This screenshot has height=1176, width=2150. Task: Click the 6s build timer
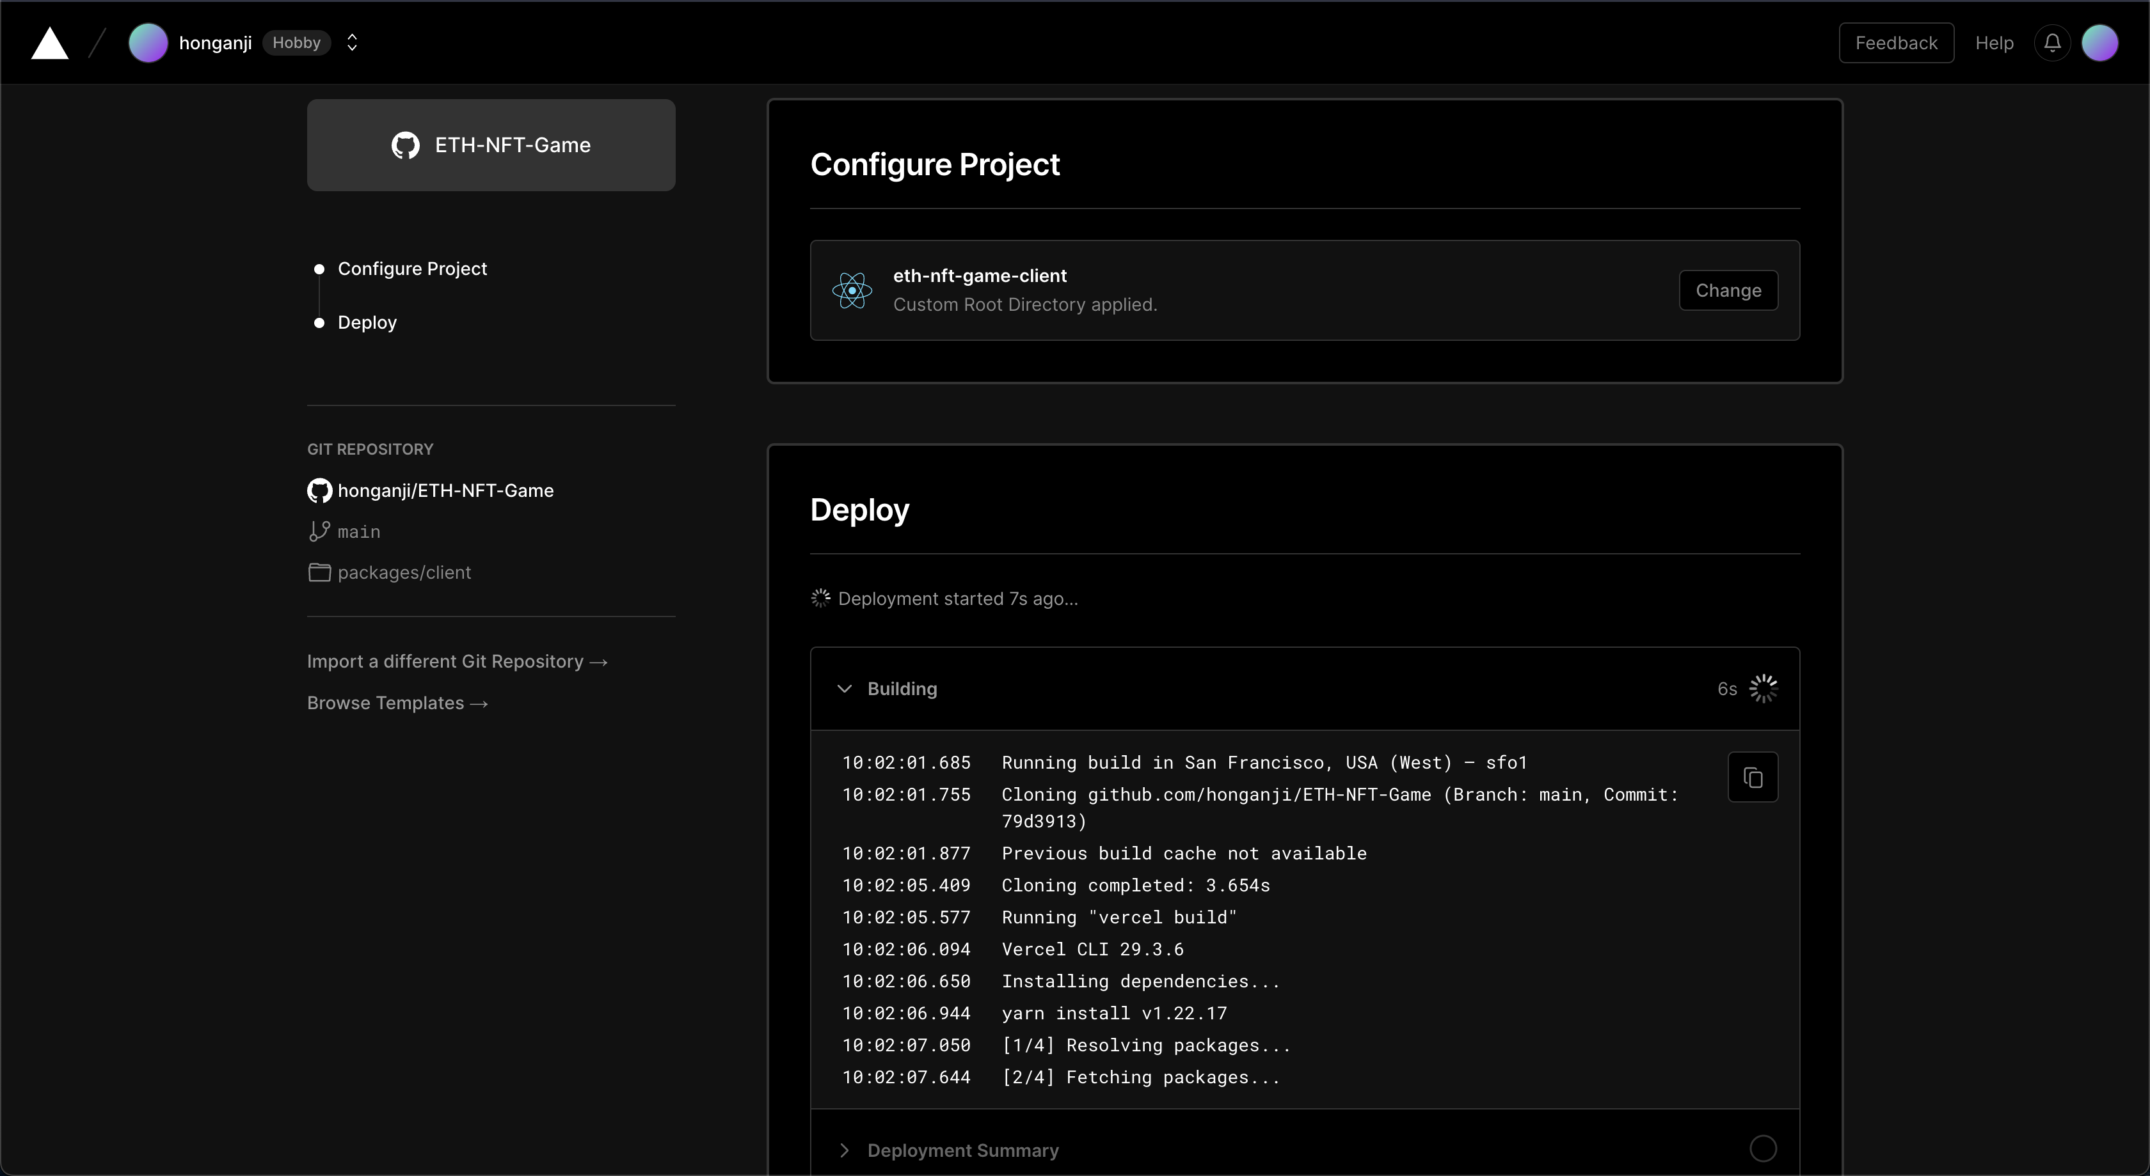point(1727,689)
